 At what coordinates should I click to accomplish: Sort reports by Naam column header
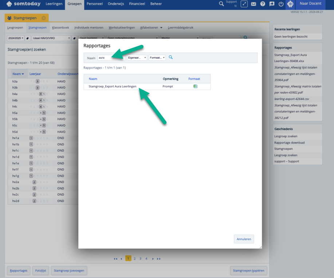coord(93,79)
